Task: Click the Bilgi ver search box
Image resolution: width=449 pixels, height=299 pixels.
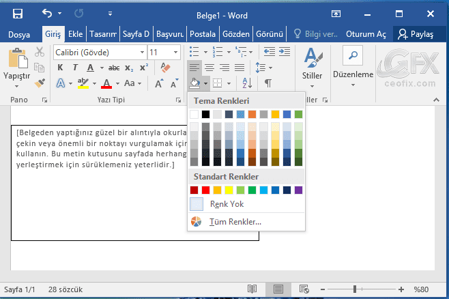Action: 316,34
